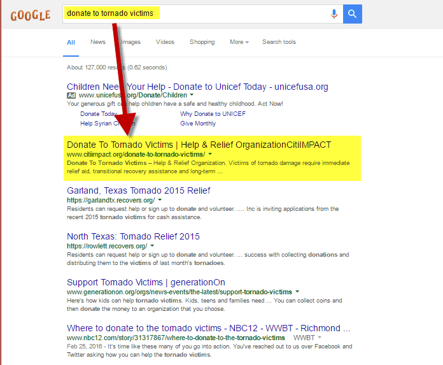The height and width of the screenshot is (365, 443).
Task: Open Garland, Texas Tornado 2015 Relief result
Action: 139,190
